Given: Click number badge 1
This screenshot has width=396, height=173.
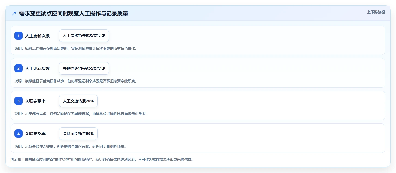Looking at the screenshot, I should pyautogui.click(x=19, y=36).
